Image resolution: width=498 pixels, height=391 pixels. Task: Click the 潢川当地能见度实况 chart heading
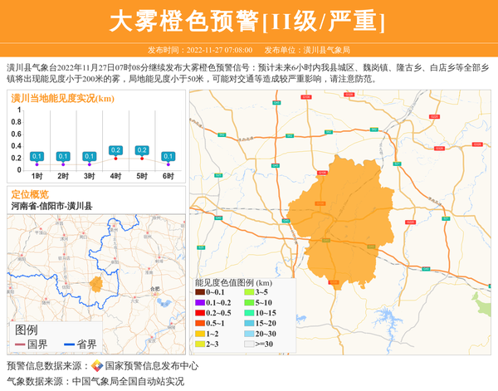pyautogui.click(x=62, y=98)
